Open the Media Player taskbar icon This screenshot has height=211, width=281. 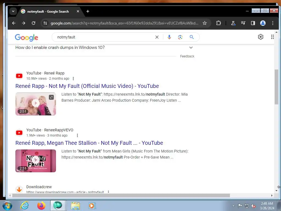pos(92,206)
